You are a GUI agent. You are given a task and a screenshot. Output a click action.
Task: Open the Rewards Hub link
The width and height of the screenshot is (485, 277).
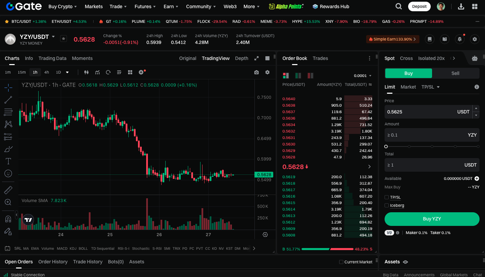tap(331, 6)
